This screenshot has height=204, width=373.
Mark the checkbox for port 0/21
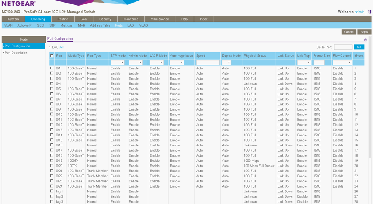(x=52, y=170)
